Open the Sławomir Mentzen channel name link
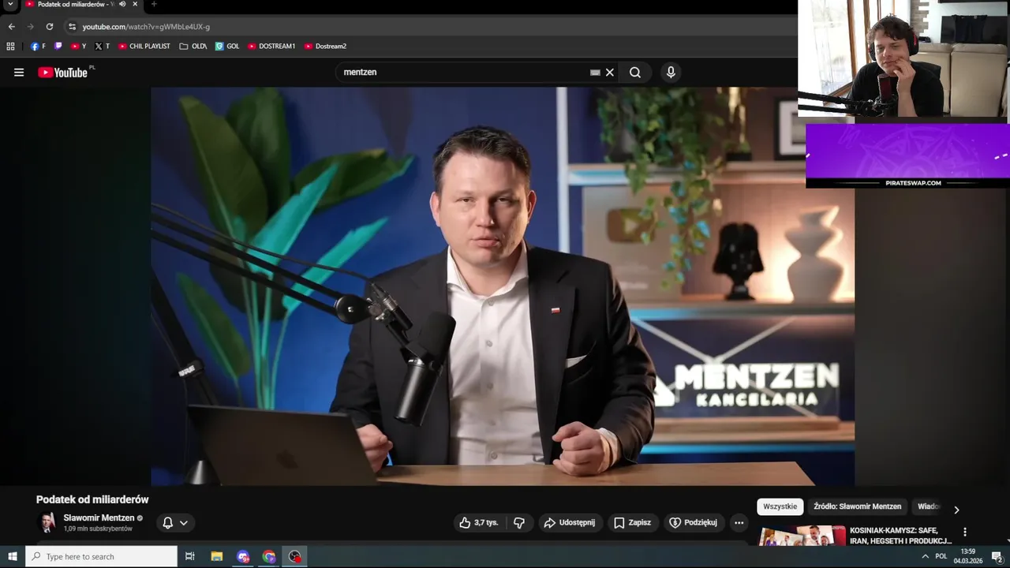Image resolution: width=1010 pixels, height=568 pixels. tap(99, 518)
